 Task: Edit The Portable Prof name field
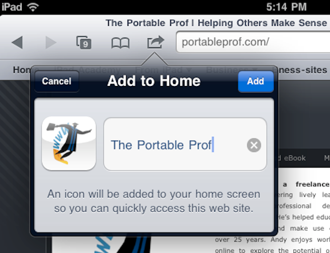point(185,144)
